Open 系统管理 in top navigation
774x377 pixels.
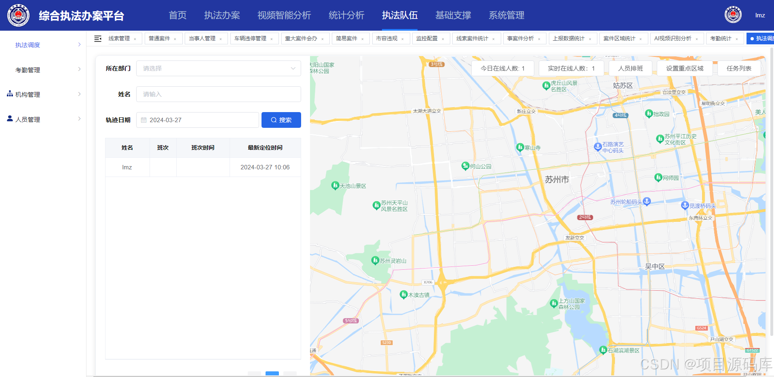point(506,15)
